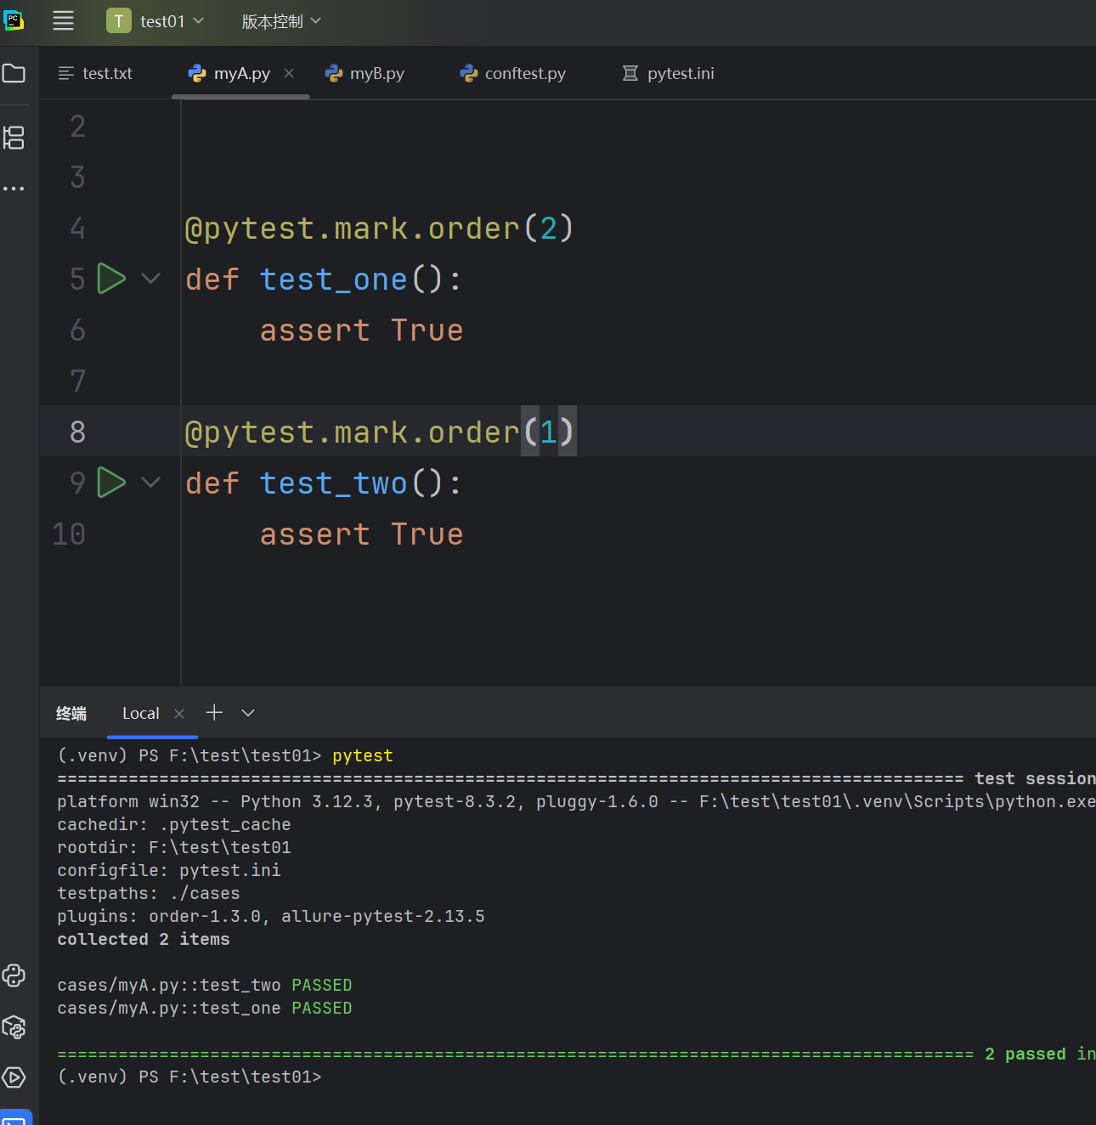Click the T project badge icon
This screenshot has width=1096, height=1125.
click(118, 20)
